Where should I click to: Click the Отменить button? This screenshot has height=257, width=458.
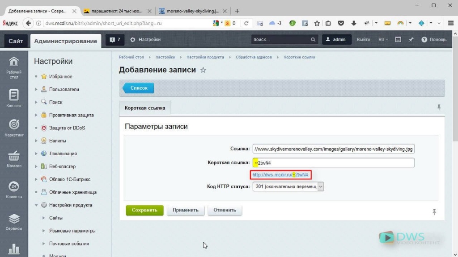225,210
